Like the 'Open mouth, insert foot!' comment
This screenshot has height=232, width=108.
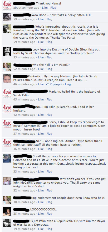pyautogui.click(x=41, y=134)
